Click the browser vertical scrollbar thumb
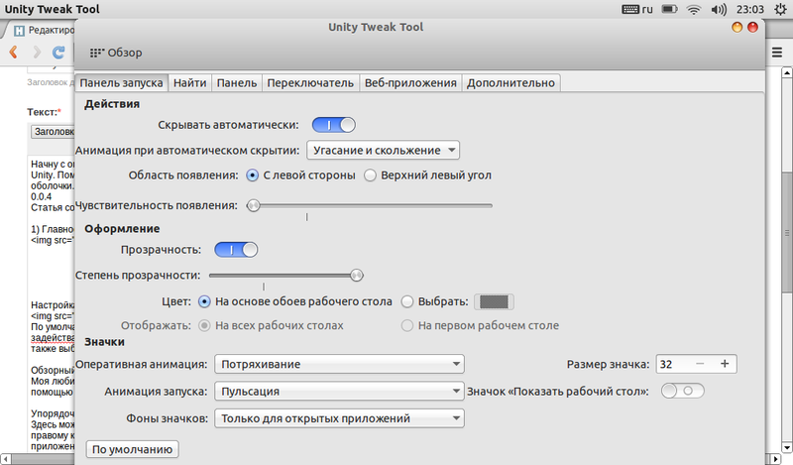This screenshot has width=793, height=465. (787, 232)
